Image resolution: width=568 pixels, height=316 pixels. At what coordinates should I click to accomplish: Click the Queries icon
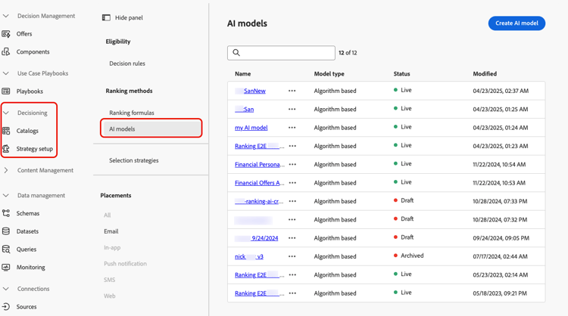tap(6, 249)
